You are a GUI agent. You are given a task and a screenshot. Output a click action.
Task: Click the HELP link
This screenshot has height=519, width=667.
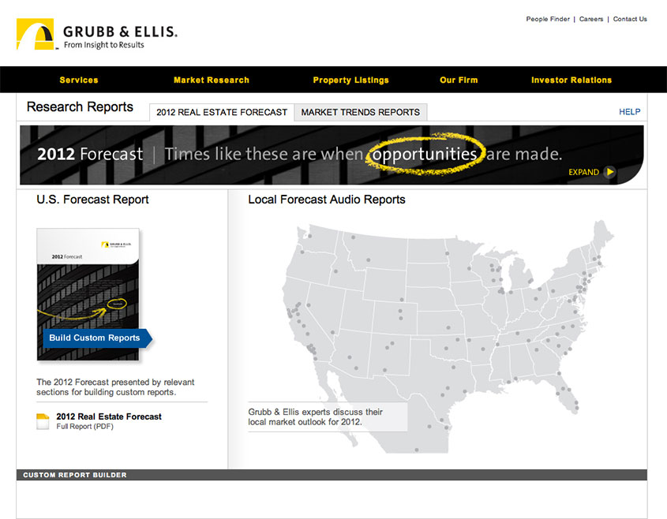[x=629, y=112]
